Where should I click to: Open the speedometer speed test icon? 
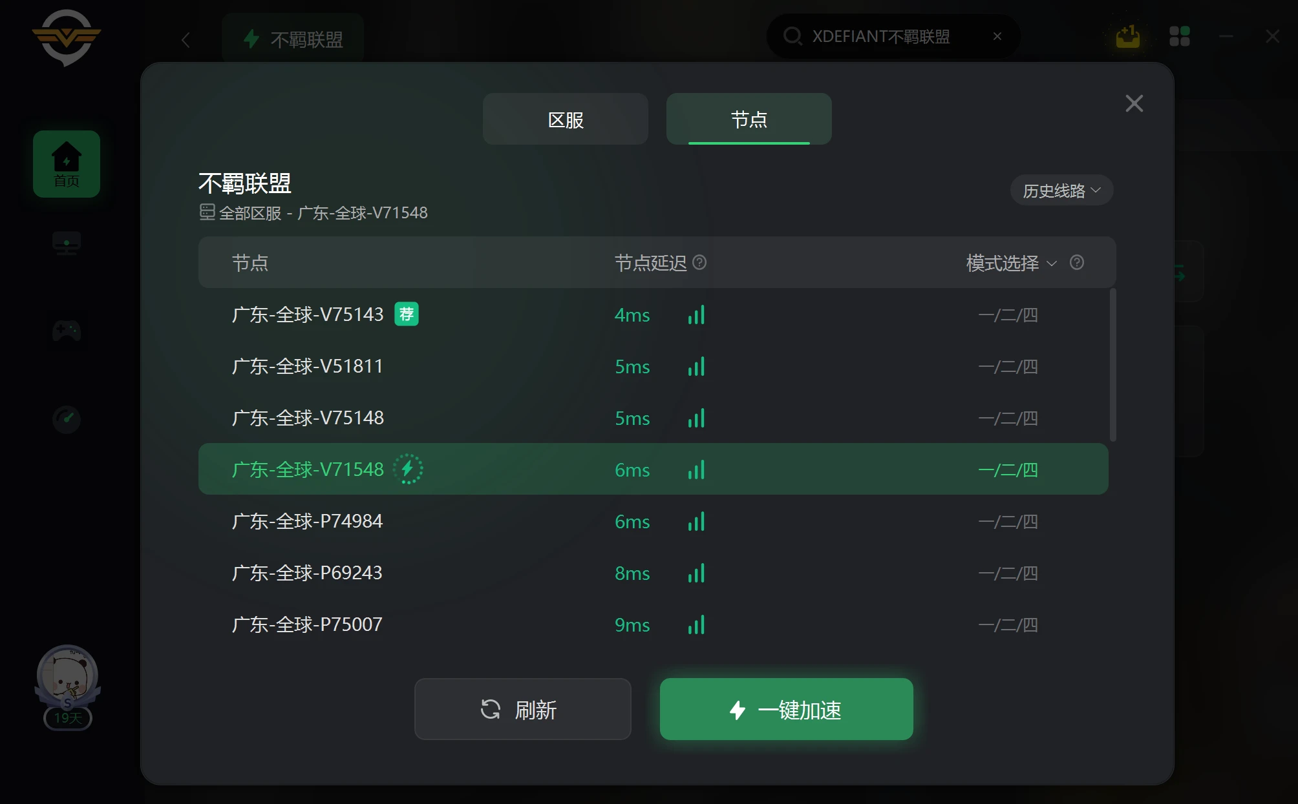pos(67,419)
